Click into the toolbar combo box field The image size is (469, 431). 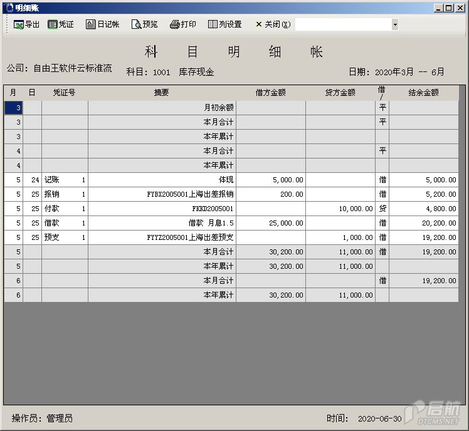coord(343,24)
